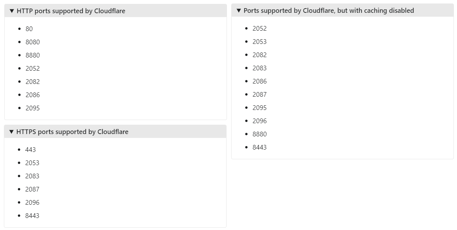The width and height of the screenshot is (457, 230).
Task: Click port 2052 in caching disabled list
Action: pyautogui.click(x=260, y=28)
